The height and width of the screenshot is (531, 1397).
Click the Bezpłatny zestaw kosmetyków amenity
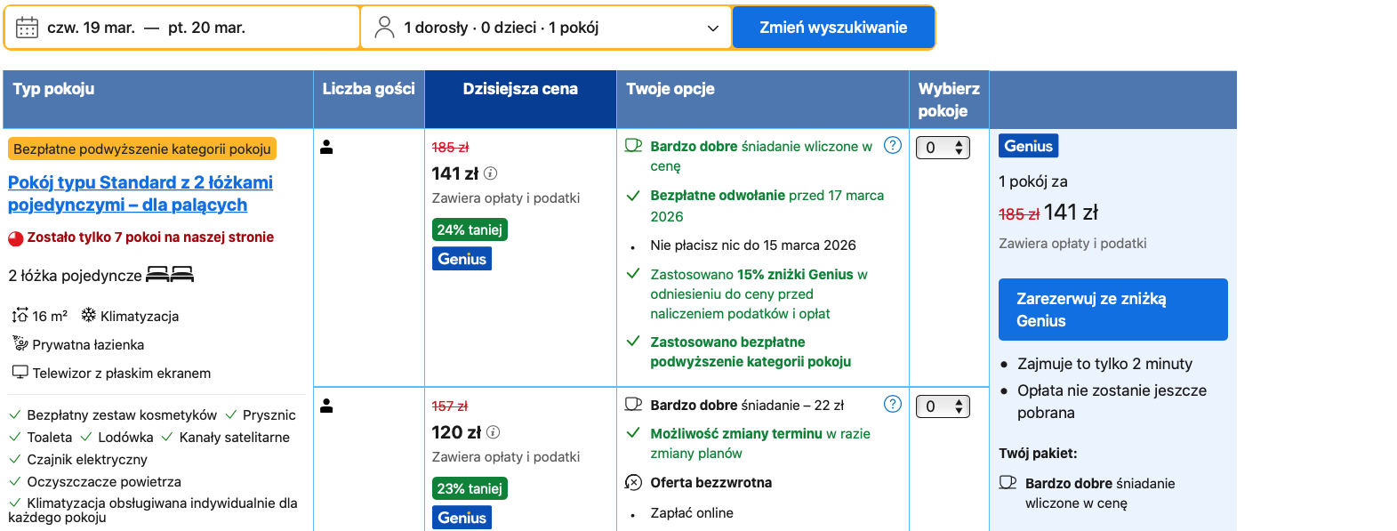[x=122, y=414]
